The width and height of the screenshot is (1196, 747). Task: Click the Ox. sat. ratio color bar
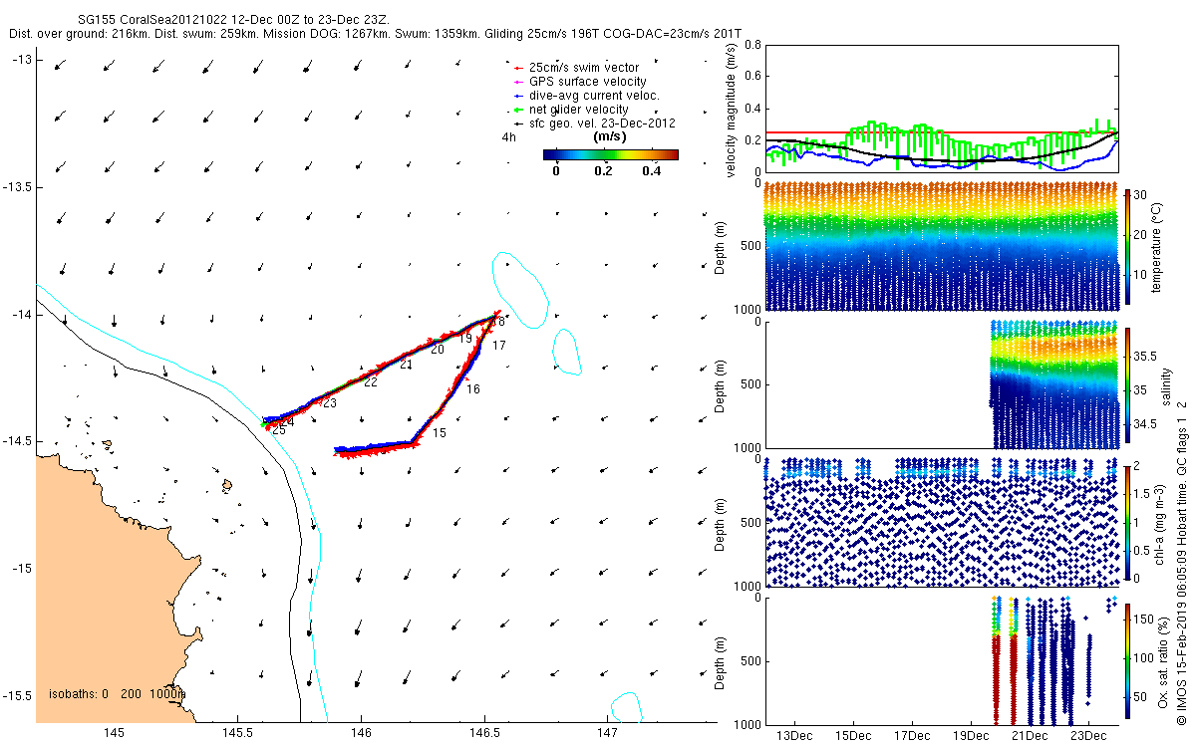click(1129, 661)
